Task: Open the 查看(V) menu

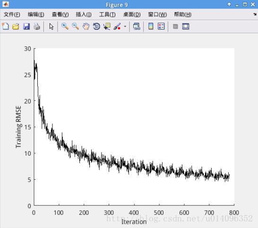Action: [60, 15]
